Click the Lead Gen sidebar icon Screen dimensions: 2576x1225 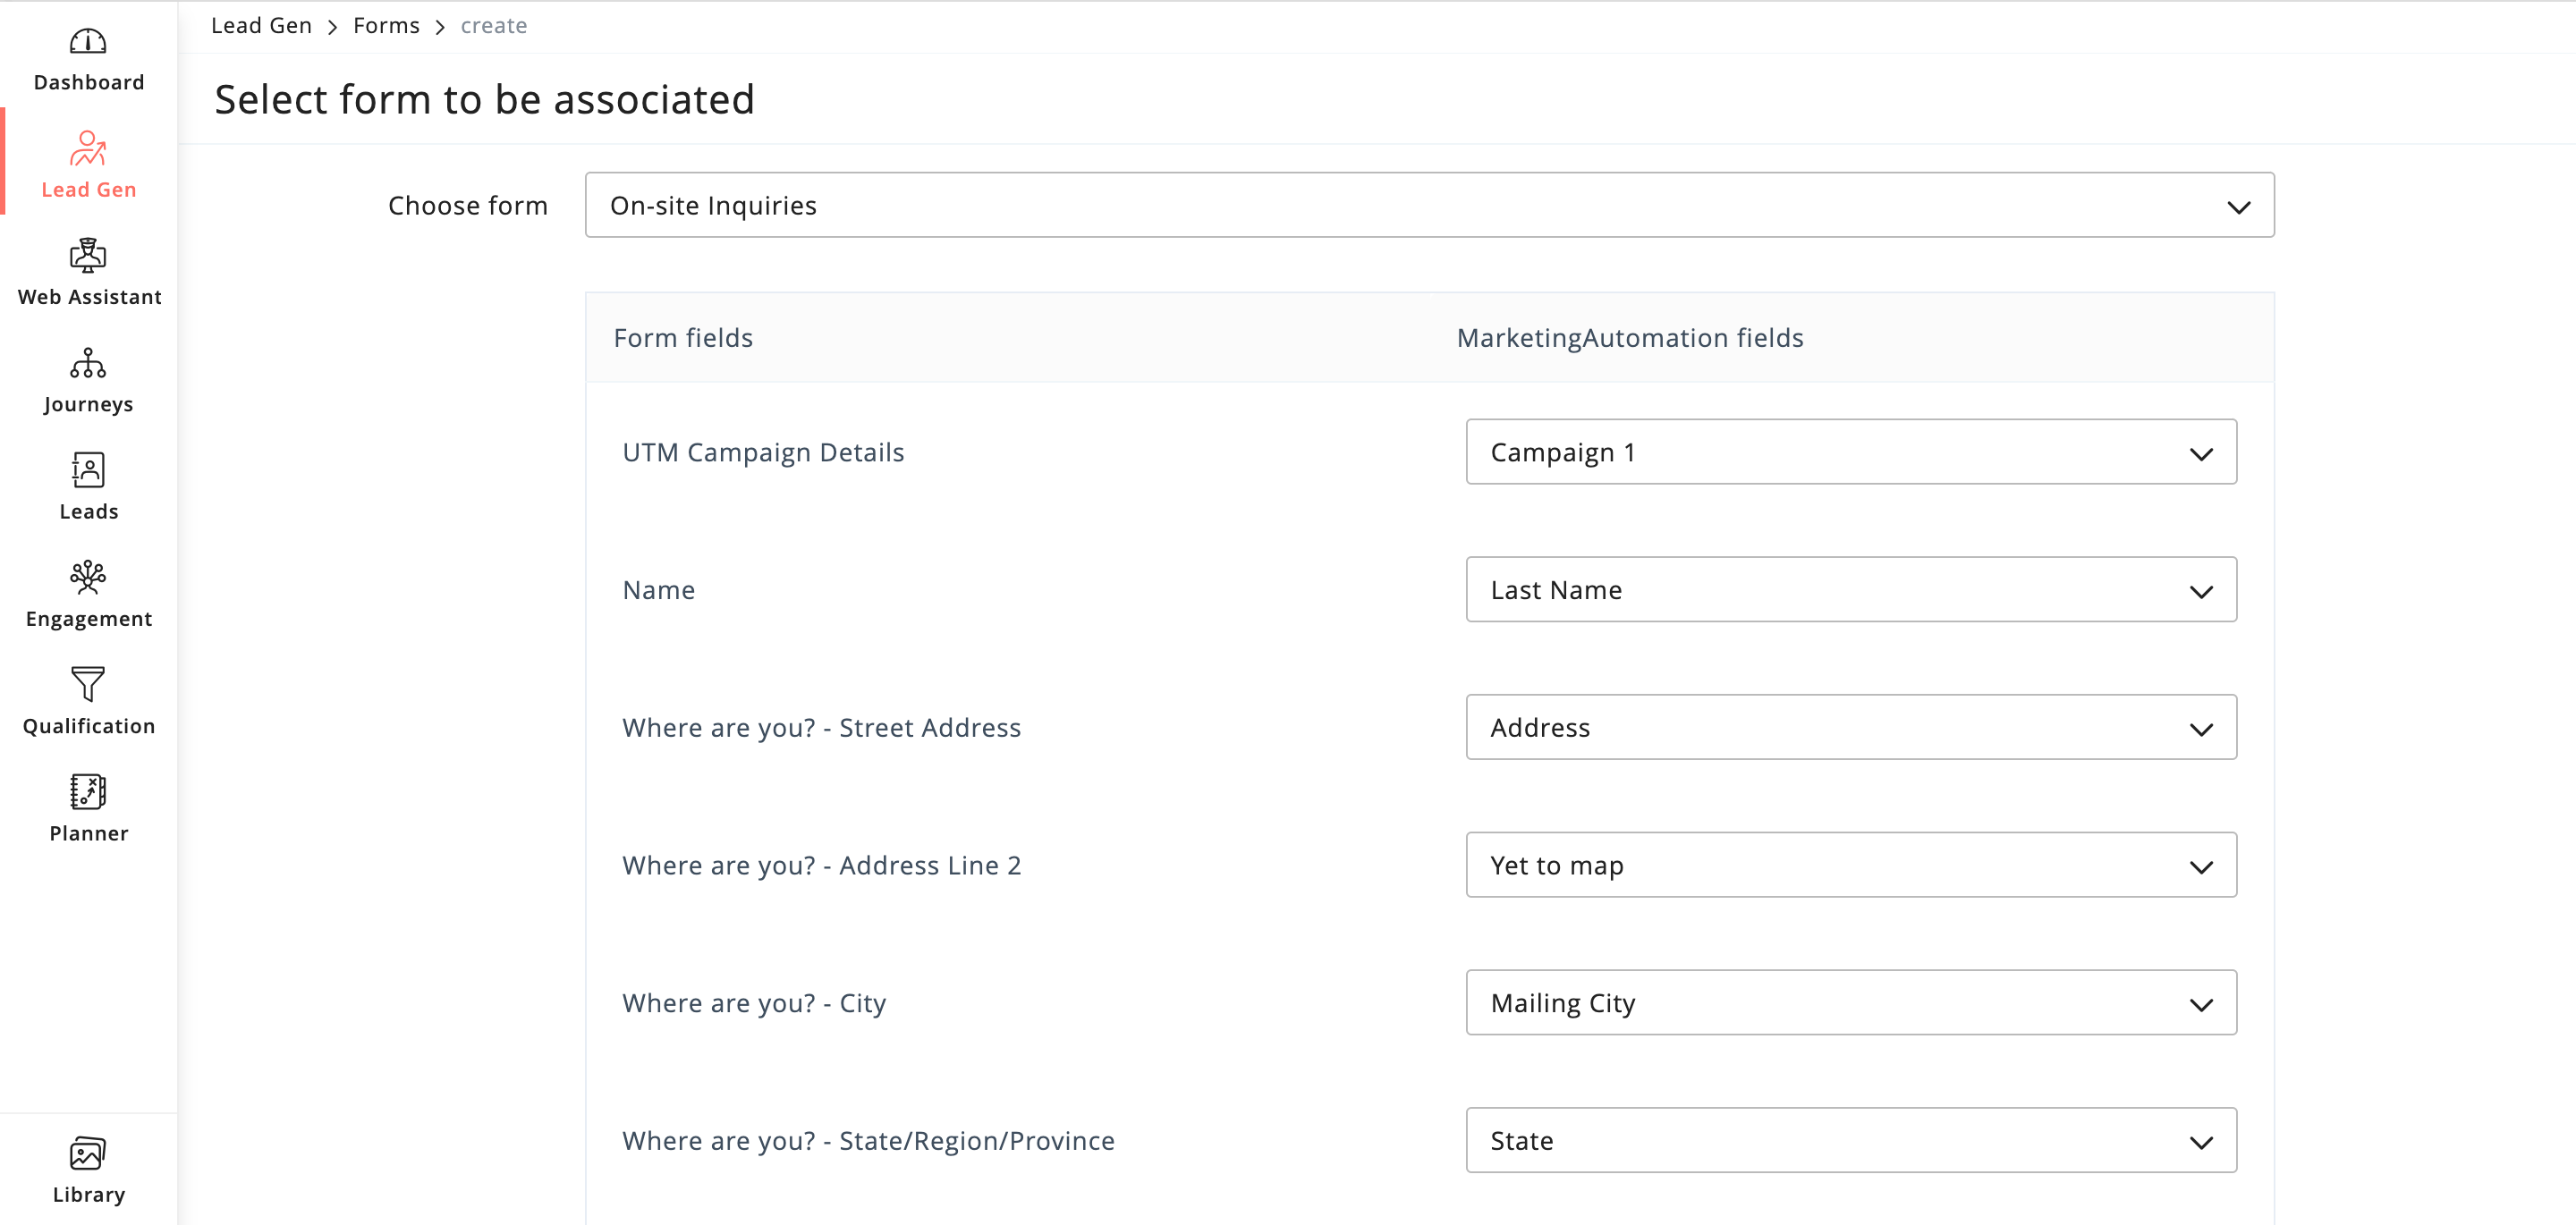click(x=88, y=149)
